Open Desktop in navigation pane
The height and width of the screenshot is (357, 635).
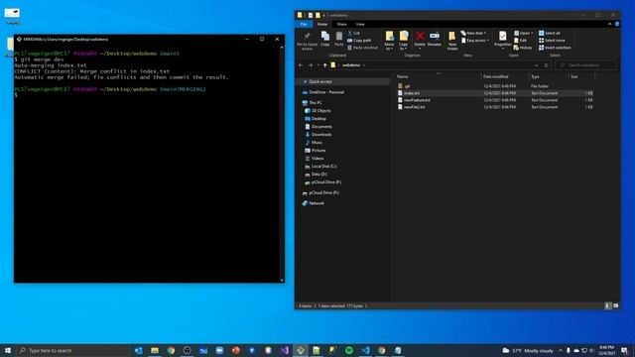coord(318,119)
